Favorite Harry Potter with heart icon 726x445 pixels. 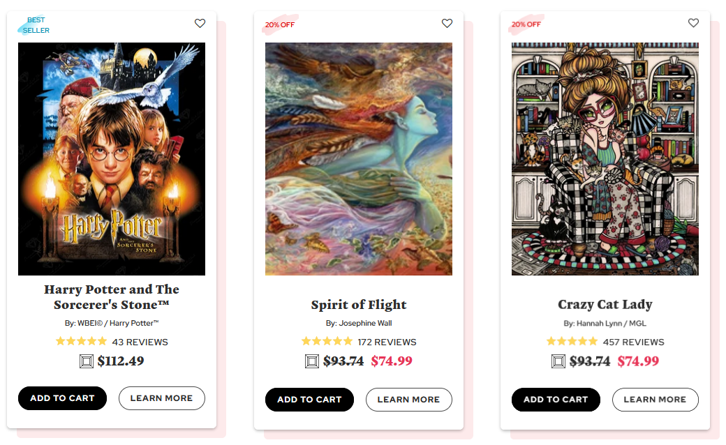coord(200,23)
